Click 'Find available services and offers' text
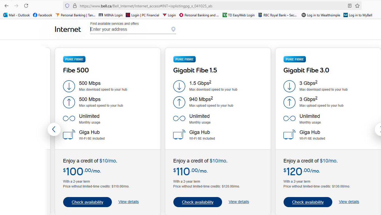The height and width of the screenshot is (215, 381). click(x=115, y=24)
